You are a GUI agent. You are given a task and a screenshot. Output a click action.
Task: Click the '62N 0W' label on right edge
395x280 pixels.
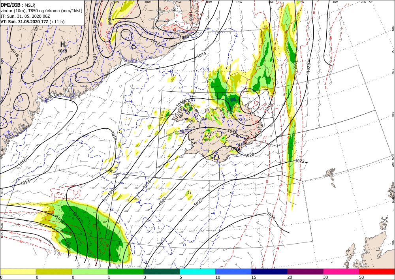point(393,161)
